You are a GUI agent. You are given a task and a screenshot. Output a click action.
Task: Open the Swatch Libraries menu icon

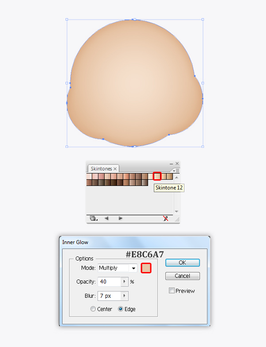[94, 218]
